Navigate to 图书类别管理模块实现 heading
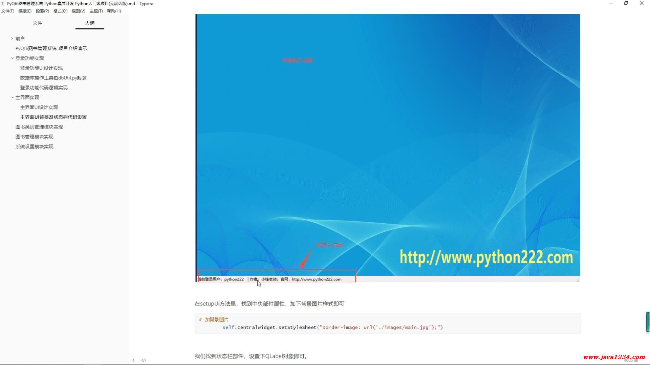This screenshot has height=365, width=650. click(39, 127)
